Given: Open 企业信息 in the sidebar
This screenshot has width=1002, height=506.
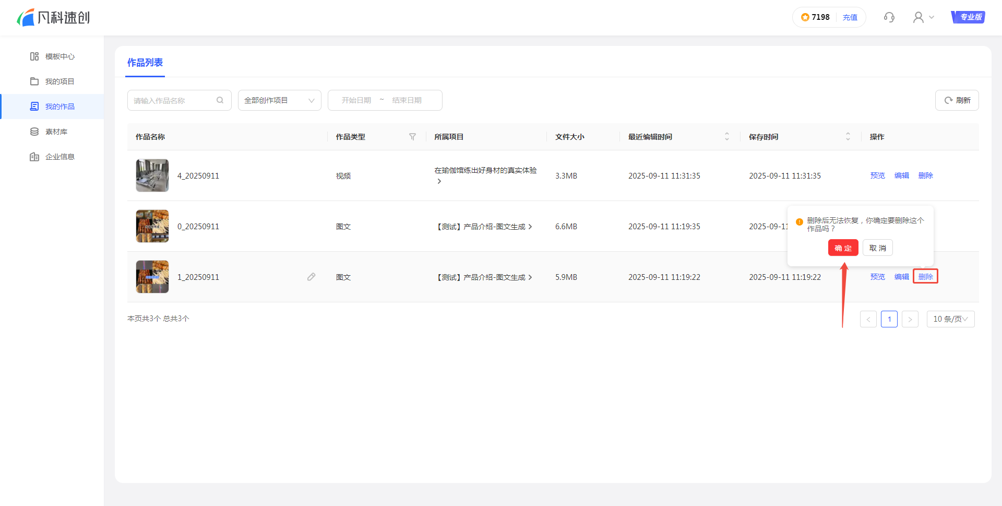Looking at the screenshot, I should [59, 157].
